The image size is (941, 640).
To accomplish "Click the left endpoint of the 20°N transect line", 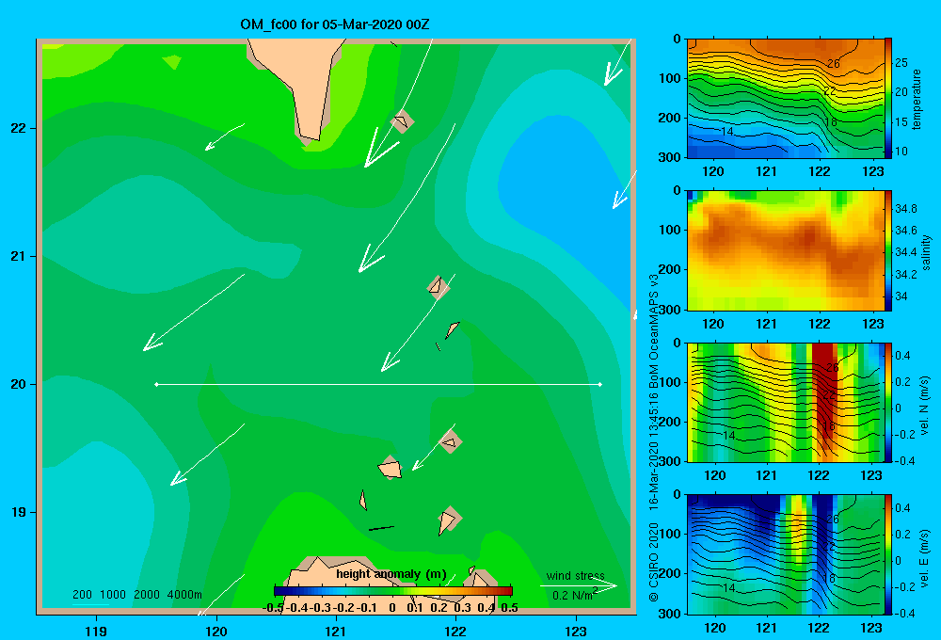I will click(x=156, y=384).
